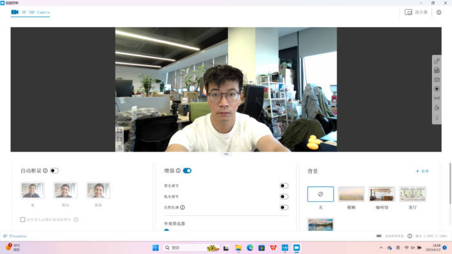Click info icon next to 增强
Screen dimensions: 452x254
(178, 171)
